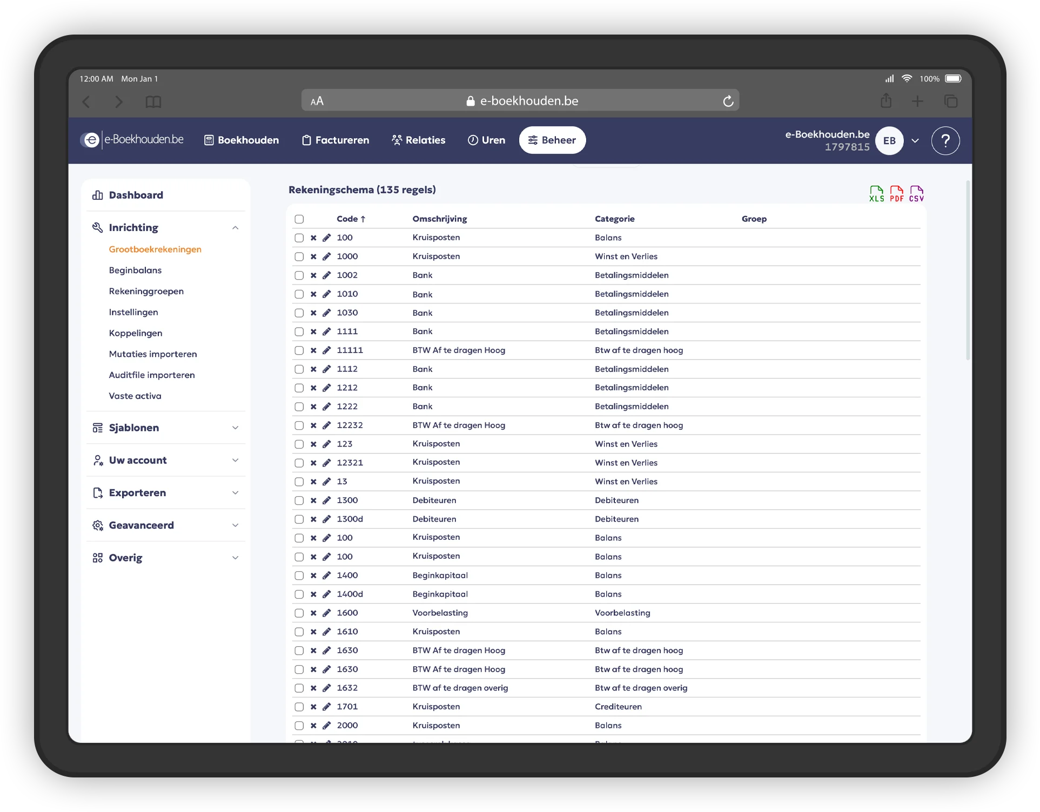Navigate to Rekeninggroepen in sidebar
Viewport: 1040px width, 812px height.
(146, 292)
